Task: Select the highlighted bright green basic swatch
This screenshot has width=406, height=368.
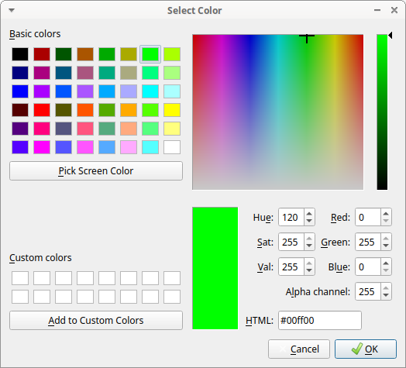Action: tap(150, 54)
